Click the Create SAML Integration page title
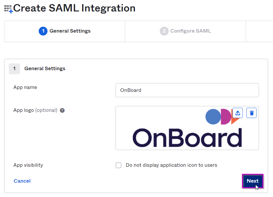 coord(74,8)
